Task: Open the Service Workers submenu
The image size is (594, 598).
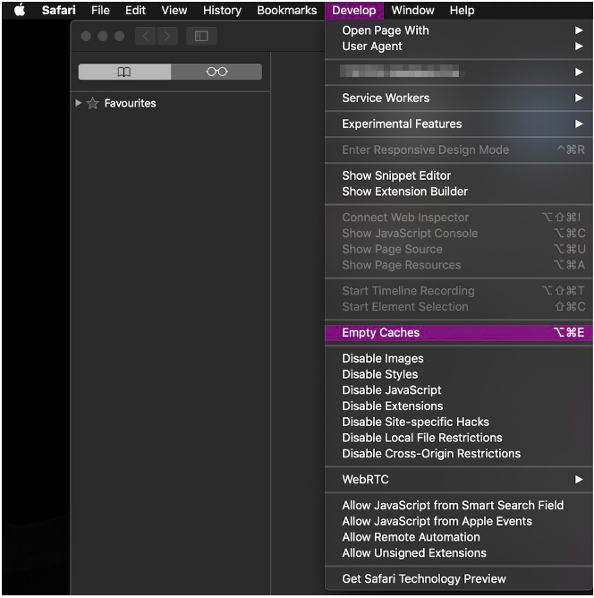Action: pos(386,98)
